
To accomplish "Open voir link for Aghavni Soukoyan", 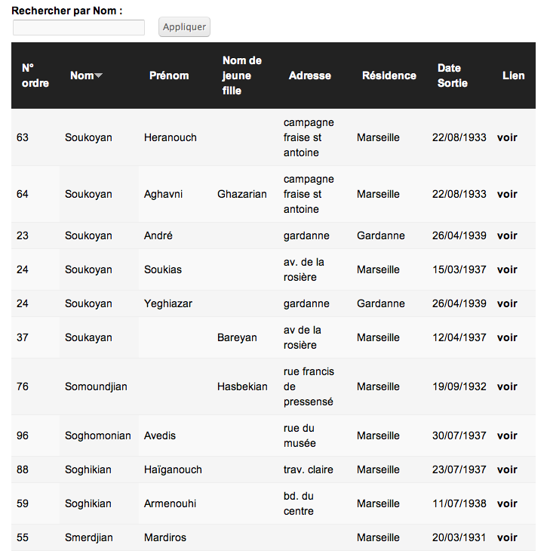I will (x=507, y=194).
